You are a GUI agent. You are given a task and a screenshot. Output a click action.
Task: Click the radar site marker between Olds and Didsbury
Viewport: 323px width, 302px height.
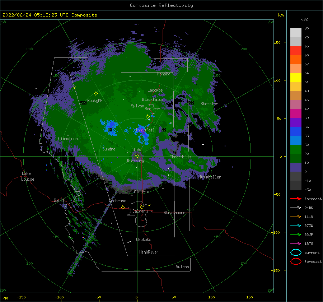[137, 156]
